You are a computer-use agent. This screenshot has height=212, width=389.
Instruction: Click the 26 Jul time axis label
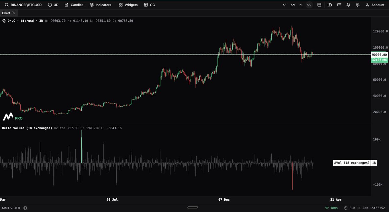112,200
